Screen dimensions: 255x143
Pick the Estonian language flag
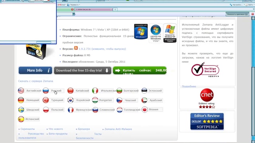[144, 91]
